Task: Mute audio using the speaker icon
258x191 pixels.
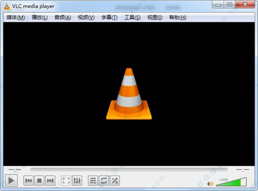Action: pyautogui.click(x=210, y=184)
